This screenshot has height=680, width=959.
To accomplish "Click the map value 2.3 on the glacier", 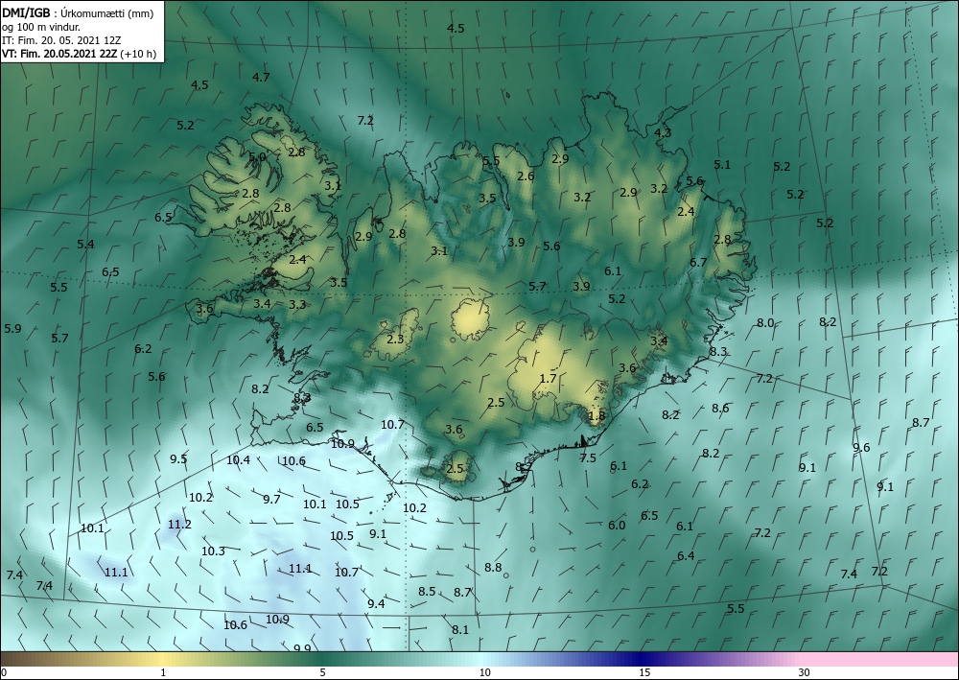I will click(395, 339).
